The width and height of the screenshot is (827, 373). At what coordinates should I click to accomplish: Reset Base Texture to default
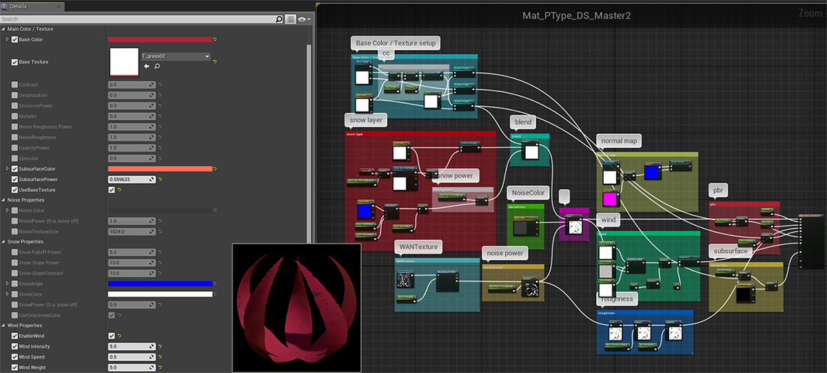[x=216, y=62]
